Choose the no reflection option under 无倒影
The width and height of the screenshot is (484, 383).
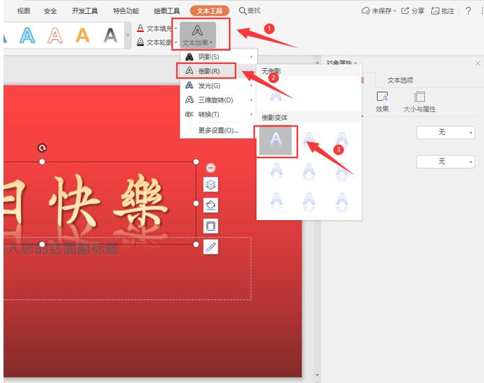pyautogui.click(x=276, y=95)
